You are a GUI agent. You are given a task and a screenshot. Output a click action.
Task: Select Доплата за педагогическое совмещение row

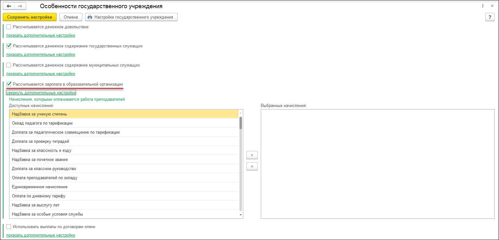pos(124,132)
